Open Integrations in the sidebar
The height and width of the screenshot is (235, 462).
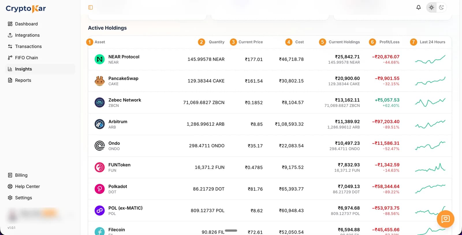40,35
